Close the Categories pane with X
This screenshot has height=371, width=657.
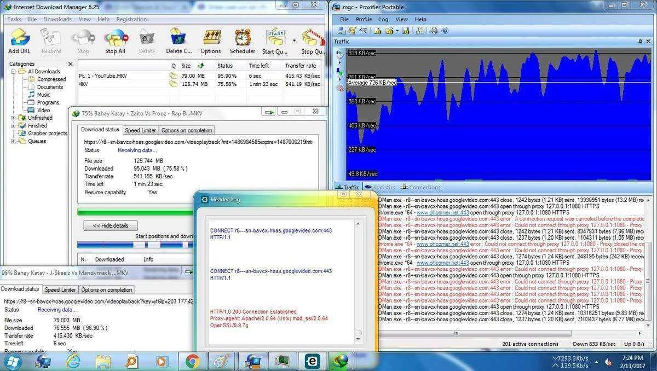click(70, 63)
